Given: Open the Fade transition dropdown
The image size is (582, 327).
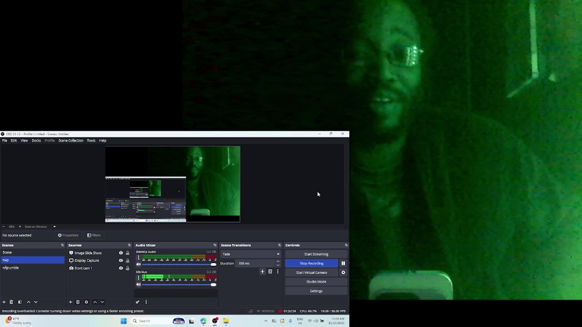Looking at the screenshot, I should pos(251,254).
